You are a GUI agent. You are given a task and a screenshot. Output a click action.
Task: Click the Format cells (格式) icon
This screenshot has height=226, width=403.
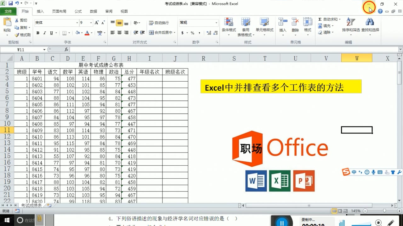click(x=308, y=22)
